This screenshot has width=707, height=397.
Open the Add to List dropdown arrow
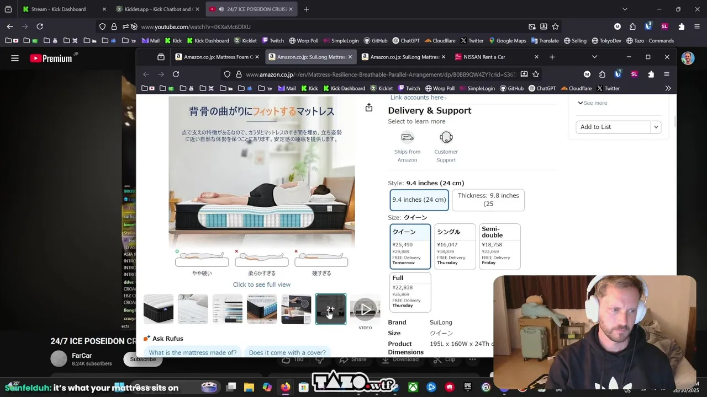coord(656,127)
